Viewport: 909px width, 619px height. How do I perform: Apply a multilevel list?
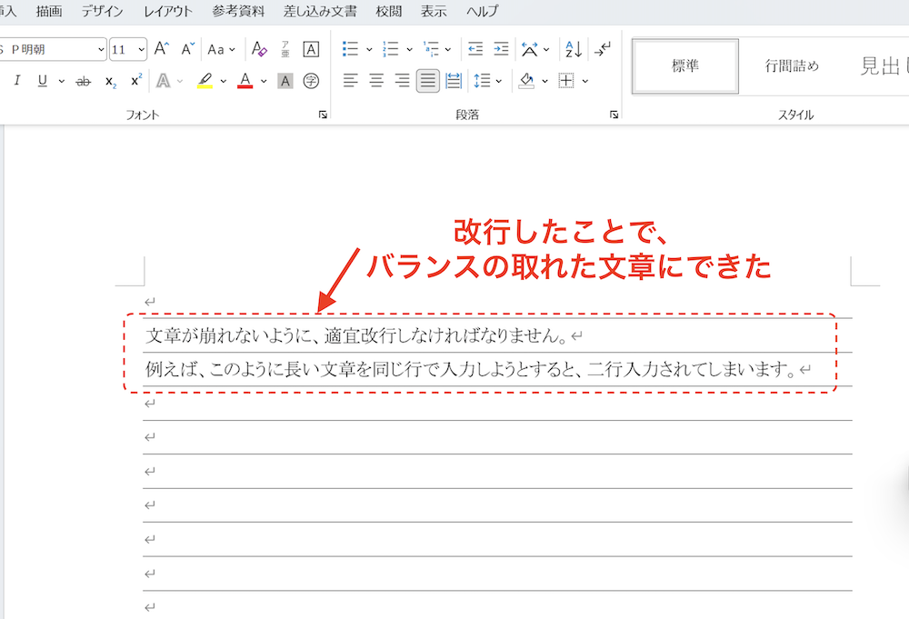[x=431, y=49]
